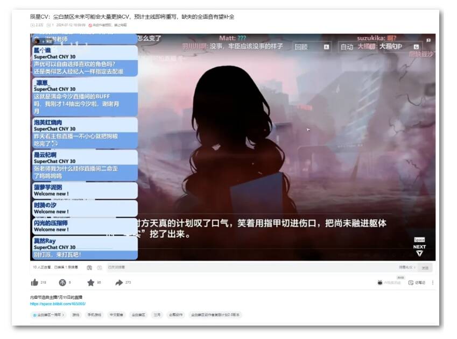Select the long 尘白禁区创作者激励计划 tag
This screenshot has height=339, width=457.
[215, 315]
